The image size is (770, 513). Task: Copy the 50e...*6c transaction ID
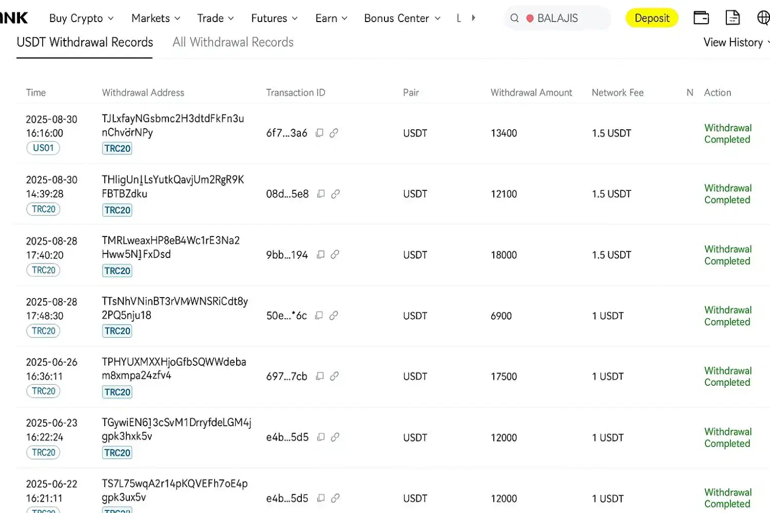point(319,315)
